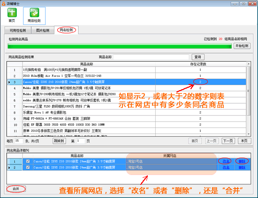
Task: Close the 店铺博士 window
Action: [x=252, y=4]
